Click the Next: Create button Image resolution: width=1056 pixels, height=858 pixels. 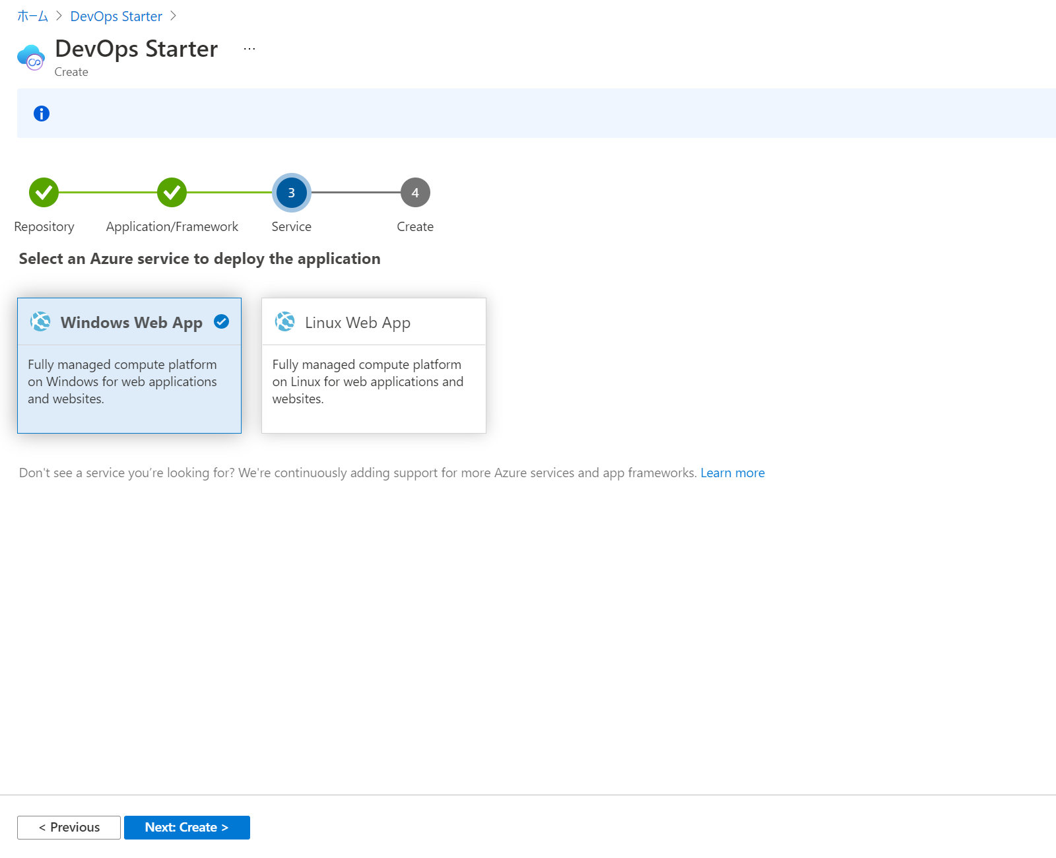pos(187,828)
